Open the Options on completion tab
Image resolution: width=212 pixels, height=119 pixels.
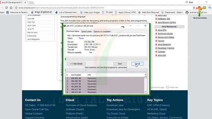click(102, 31)
